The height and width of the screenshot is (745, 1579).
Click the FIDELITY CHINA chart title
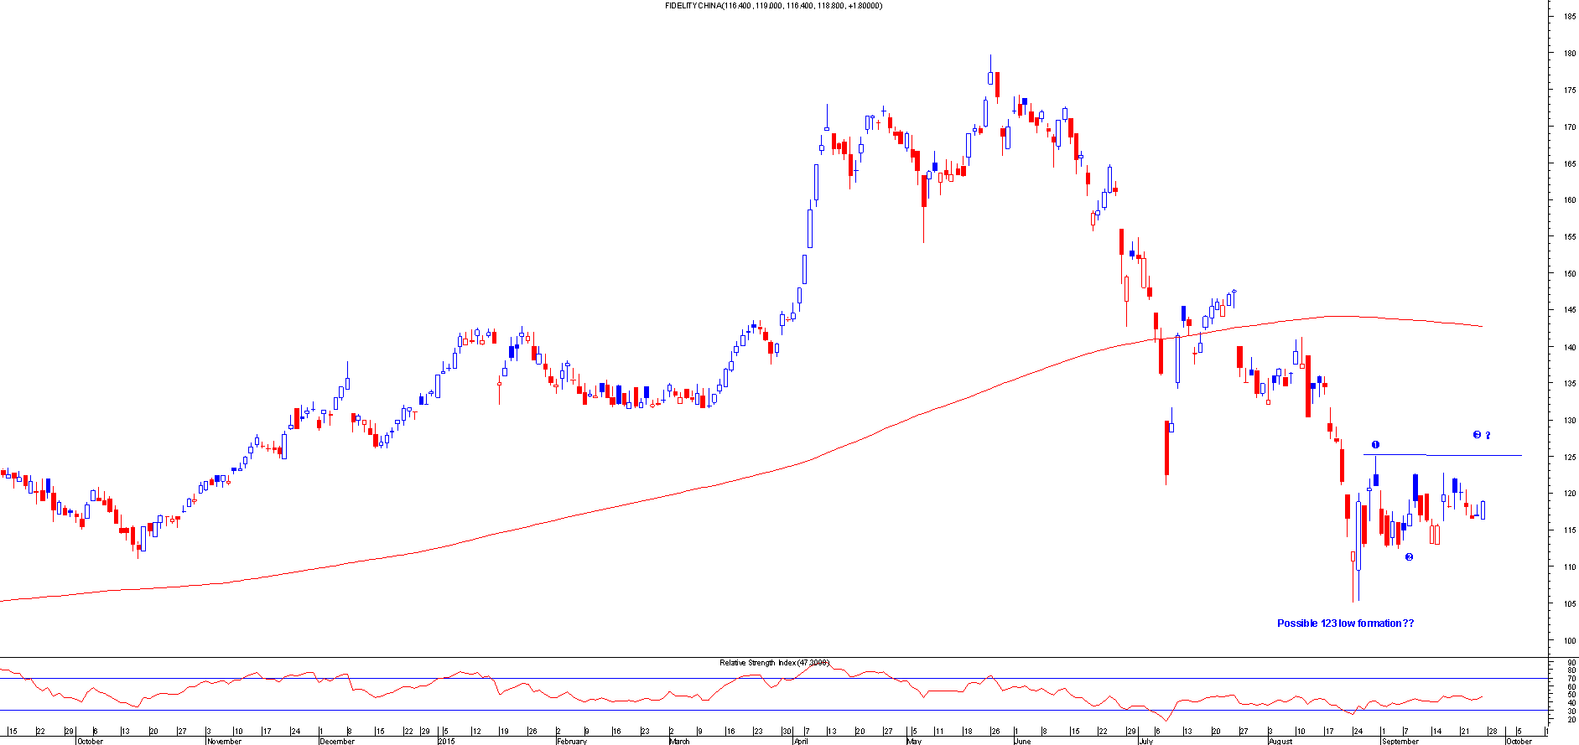point(772,6)
